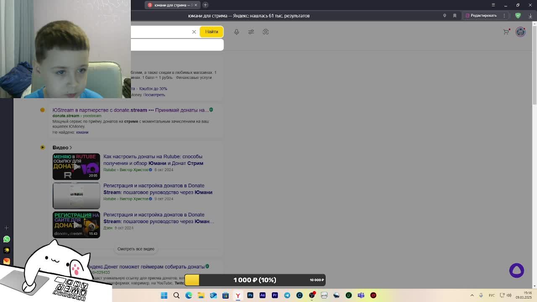This screenshot has height=302, width=537.
Task: Open the Rutube Donate Stream registration guide link
Action: tap(158, 189)
